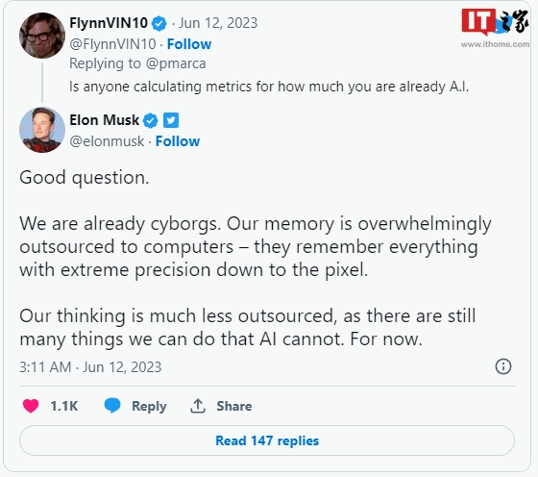This screenshot has width=538, height=477.
Task: Click FlynnVIN10's blue verified checkmark
Action: tap(159, 24)
